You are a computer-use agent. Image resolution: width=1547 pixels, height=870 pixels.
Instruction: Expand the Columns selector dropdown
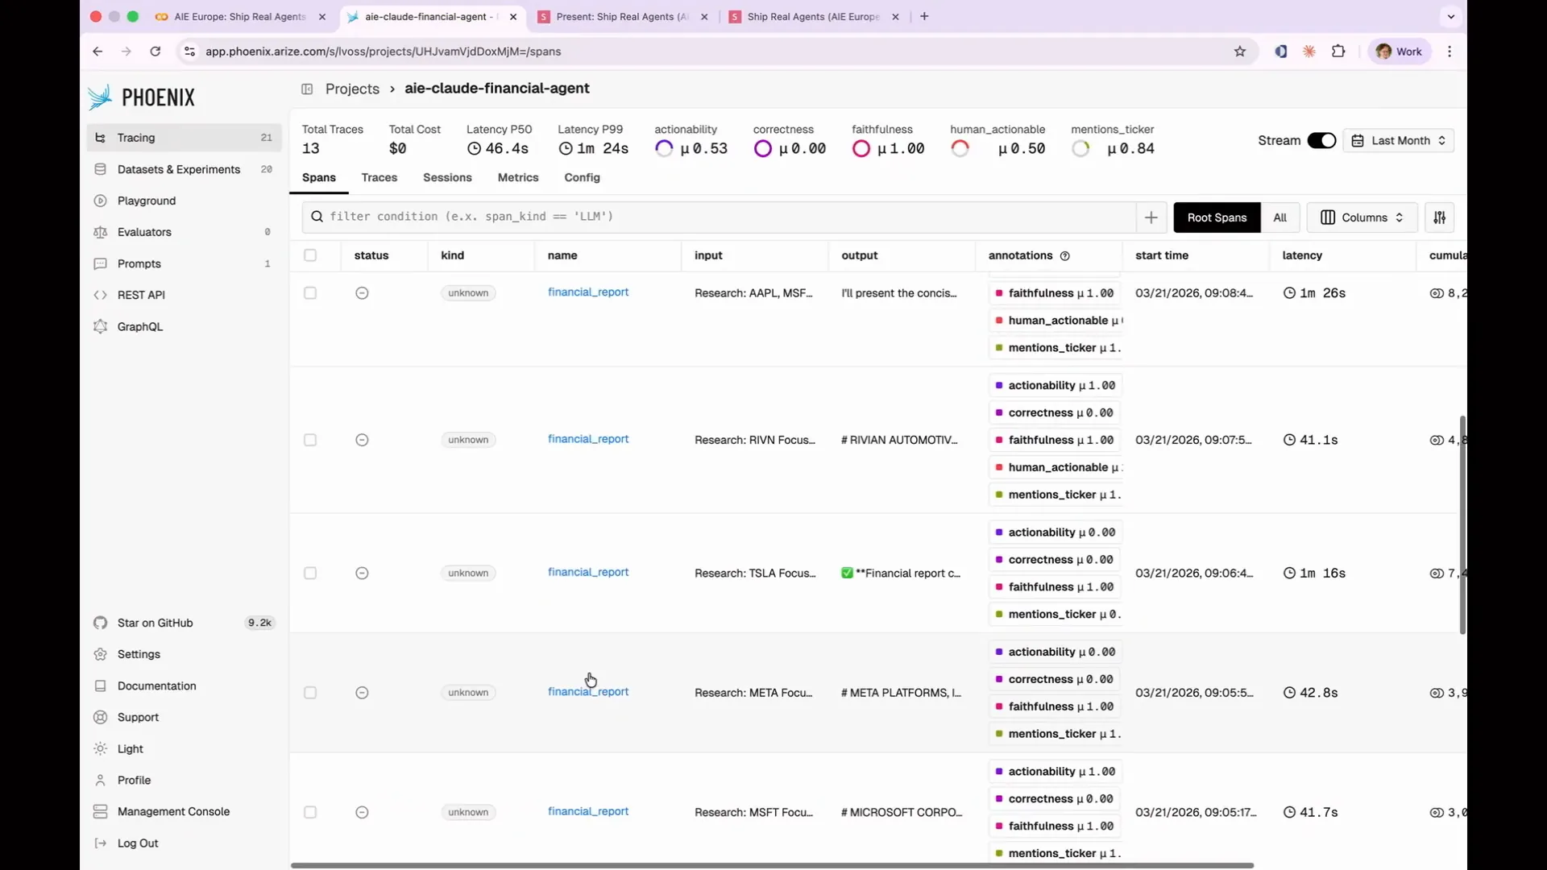pos(1362,217)
